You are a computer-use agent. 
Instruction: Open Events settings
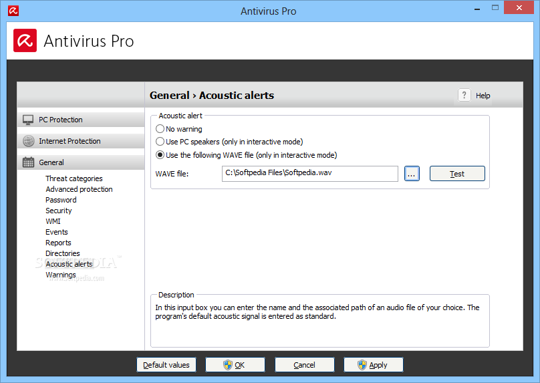point(57,232)
